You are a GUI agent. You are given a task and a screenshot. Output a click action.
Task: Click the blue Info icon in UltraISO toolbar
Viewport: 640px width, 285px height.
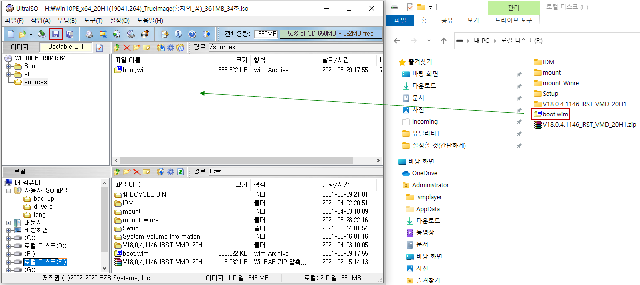click(x=178, y=34)
